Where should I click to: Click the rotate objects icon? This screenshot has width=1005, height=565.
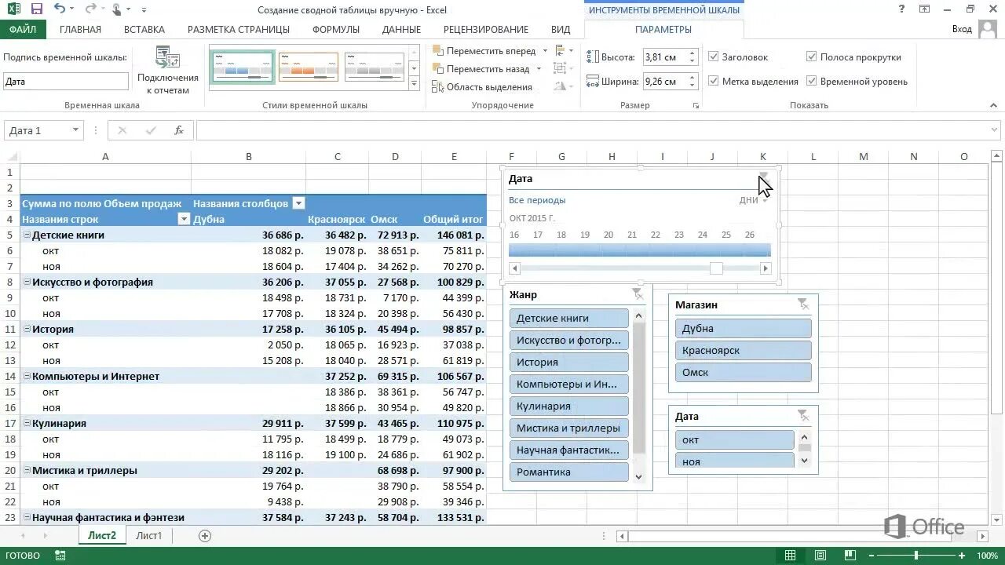coord(560,87)
